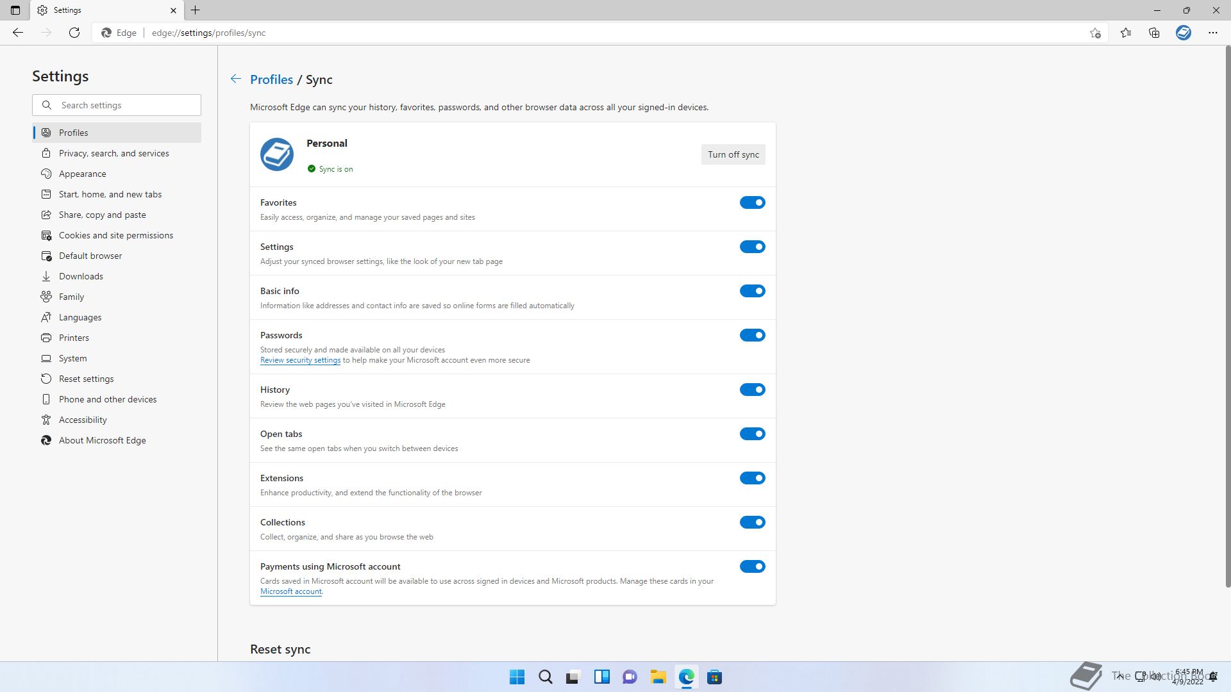Open the Favorites list icon in toolbar
Image resolution: width=1231 pixels, height=692 pixels.
point(1126,33)
